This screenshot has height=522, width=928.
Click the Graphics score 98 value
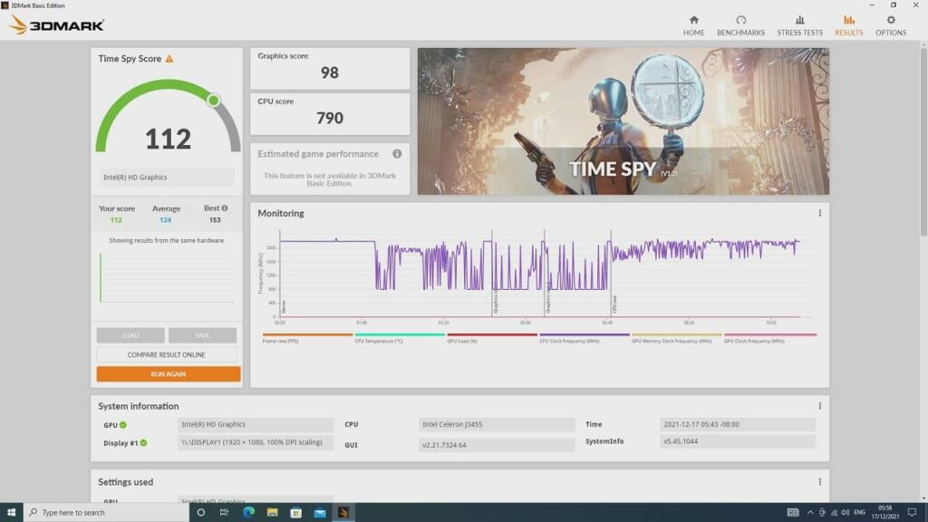(x=330, y=72)
